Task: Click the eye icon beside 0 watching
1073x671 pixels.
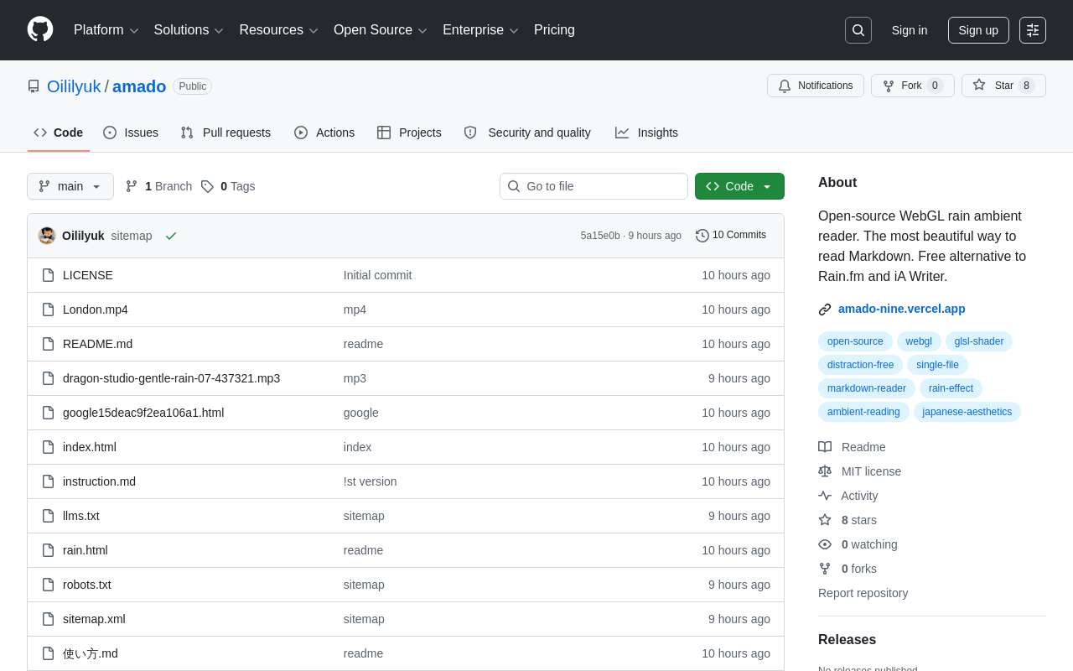Action: coord(825,544)
